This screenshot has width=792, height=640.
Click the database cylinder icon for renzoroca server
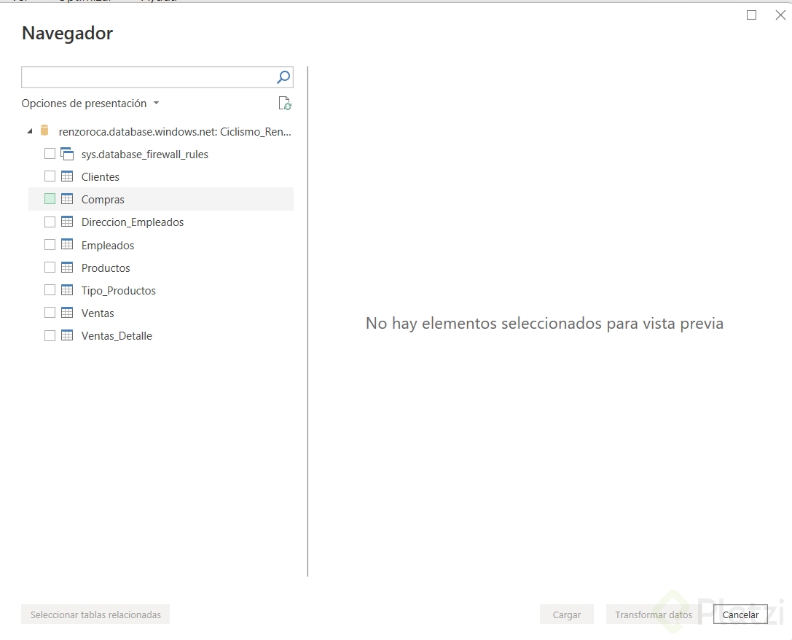click(44, 130)
